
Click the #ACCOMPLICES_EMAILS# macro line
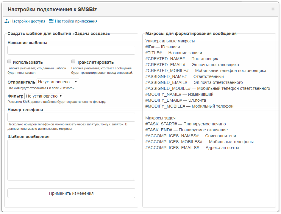tap(192, 148)
